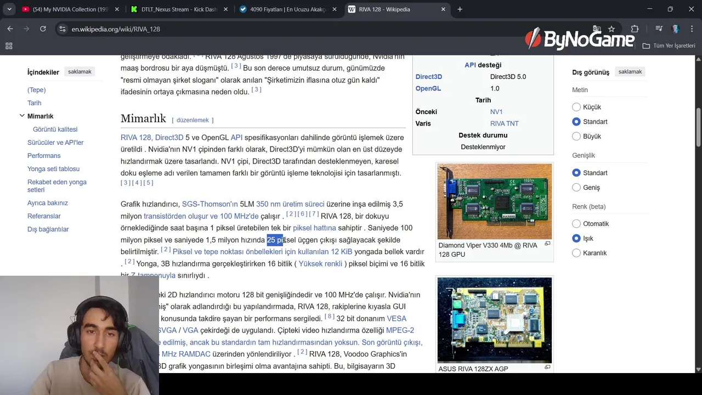Bookmark this page with the star
This screenshot has width=702, height=395.
pos(612,29)
